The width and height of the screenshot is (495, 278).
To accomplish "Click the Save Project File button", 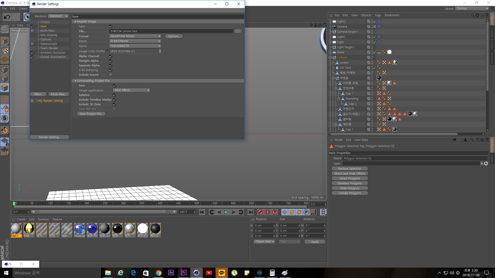I will [x=91, y=114].
